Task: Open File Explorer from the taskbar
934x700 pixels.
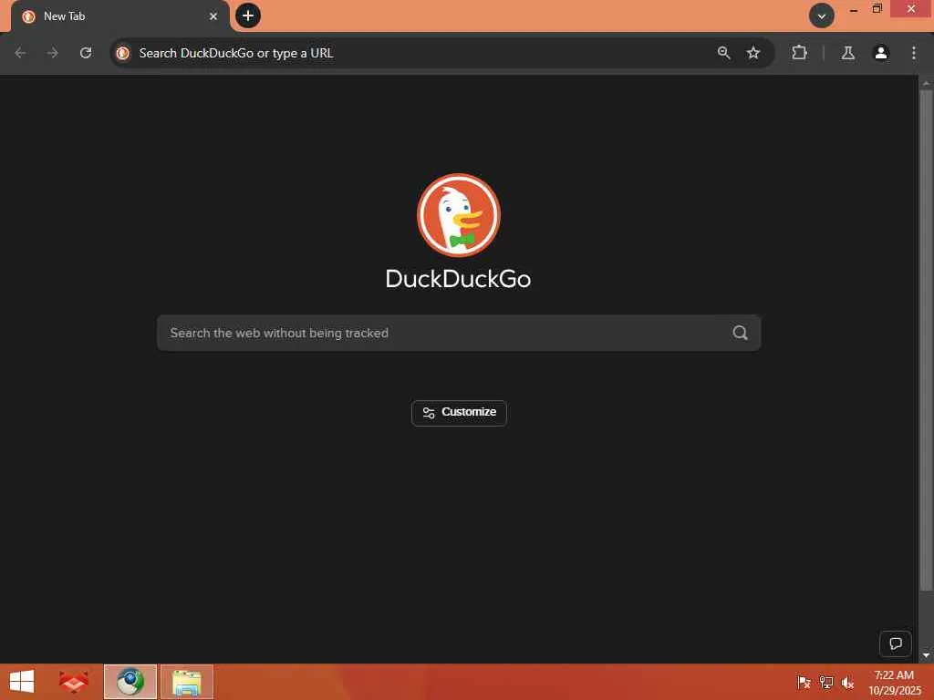Action: click(187, 682)
